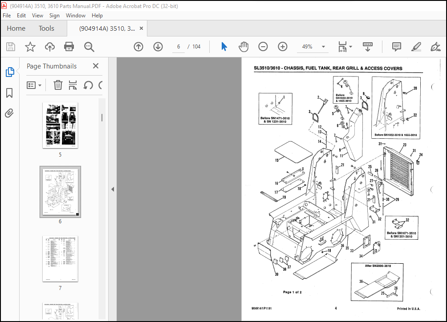This screenshot has width=447, height=322.
Task: Click the partially visible clockwise rotate icon
Action: click(x=100, y=85)
